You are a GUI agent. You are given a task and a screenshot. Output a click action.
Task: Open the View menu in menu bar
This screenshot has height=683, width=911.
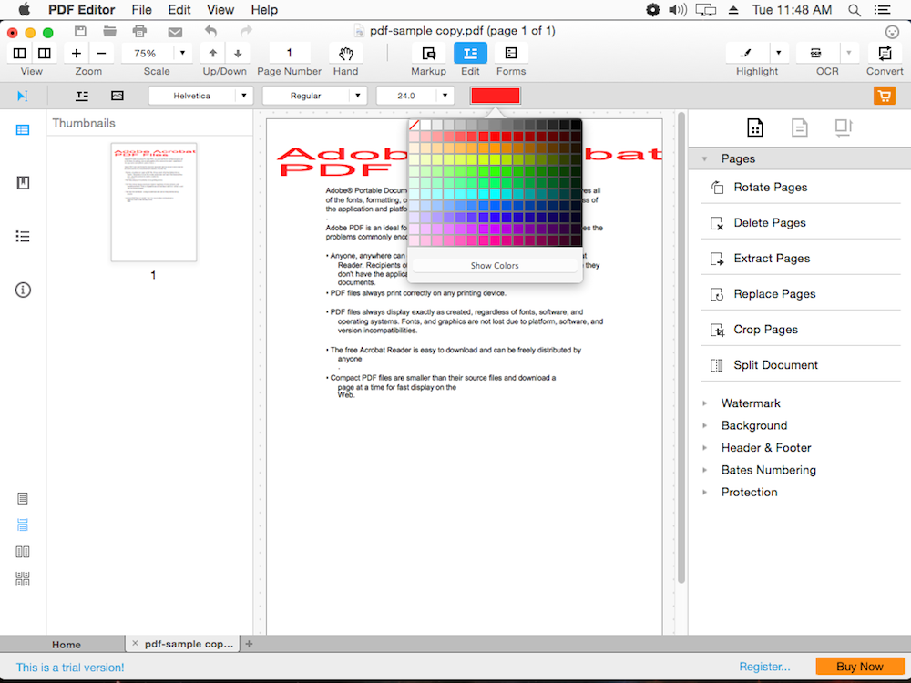tap(220, 10)
